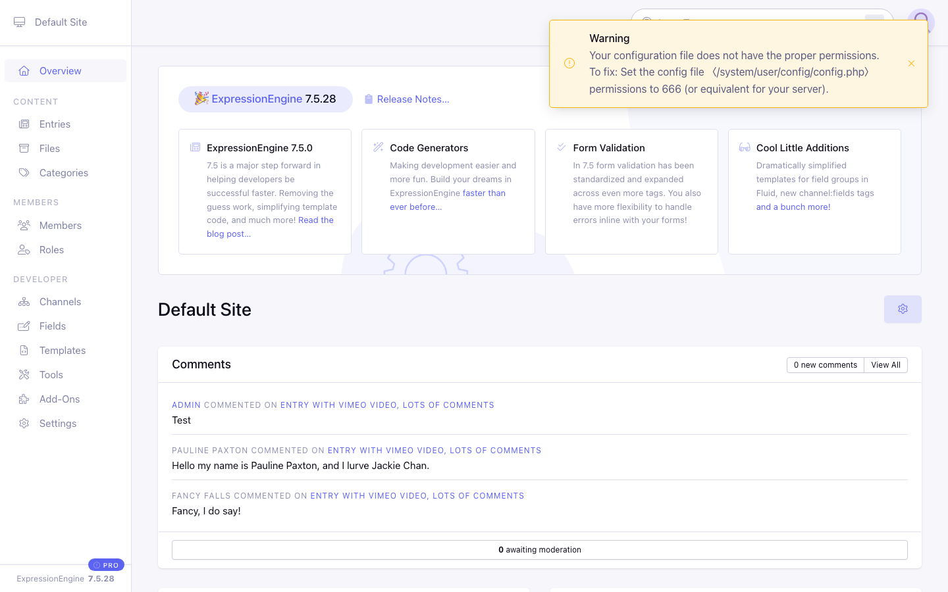The width and height of the screenshot is (948, 592).
Task: Click the 0 new comments button
Action: pyautogui.click(x=826, y=365)
